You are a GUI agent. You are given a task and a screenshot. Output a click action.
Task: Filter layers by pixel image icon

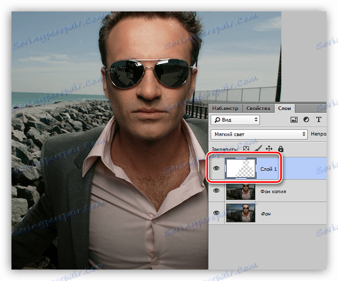(x=294, y=119)
